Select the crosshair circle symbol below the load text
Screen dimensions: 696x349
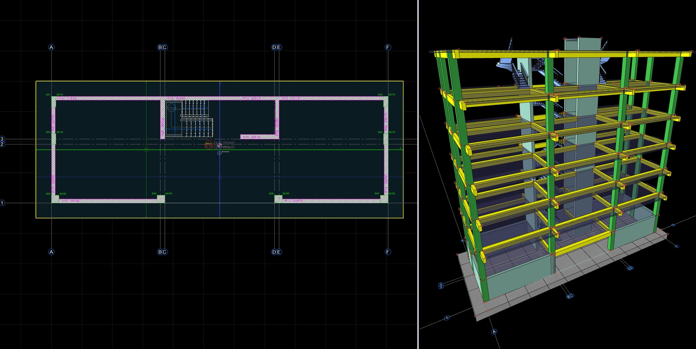219,153
